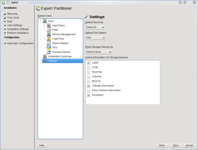The width and height of the screenshot is (198, 150).
Task: Click the Hard Disks drive icon
Action: (x=49, y=25)
